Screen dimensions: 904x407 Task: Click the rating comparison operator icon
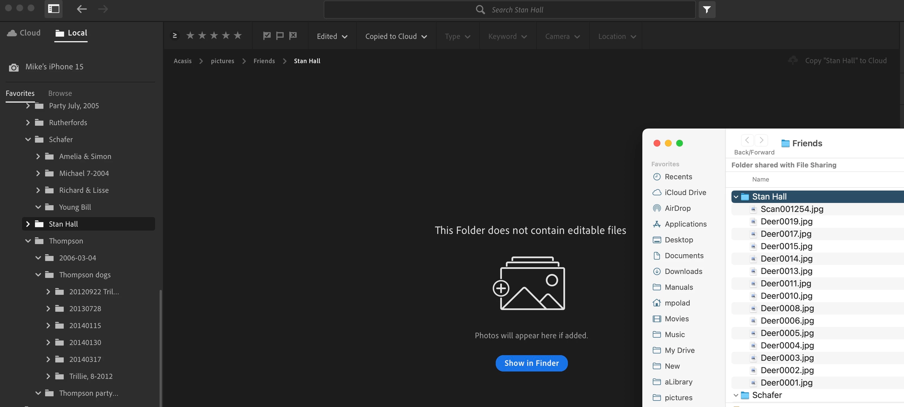coord(175,36)
